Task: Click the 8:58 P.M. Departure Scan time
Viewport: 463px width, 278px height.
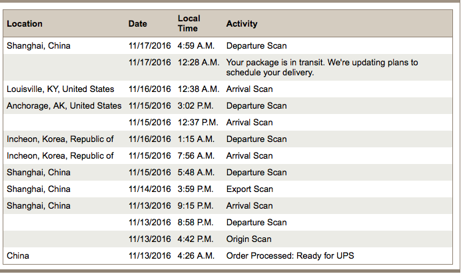Action: click(195, 222)
